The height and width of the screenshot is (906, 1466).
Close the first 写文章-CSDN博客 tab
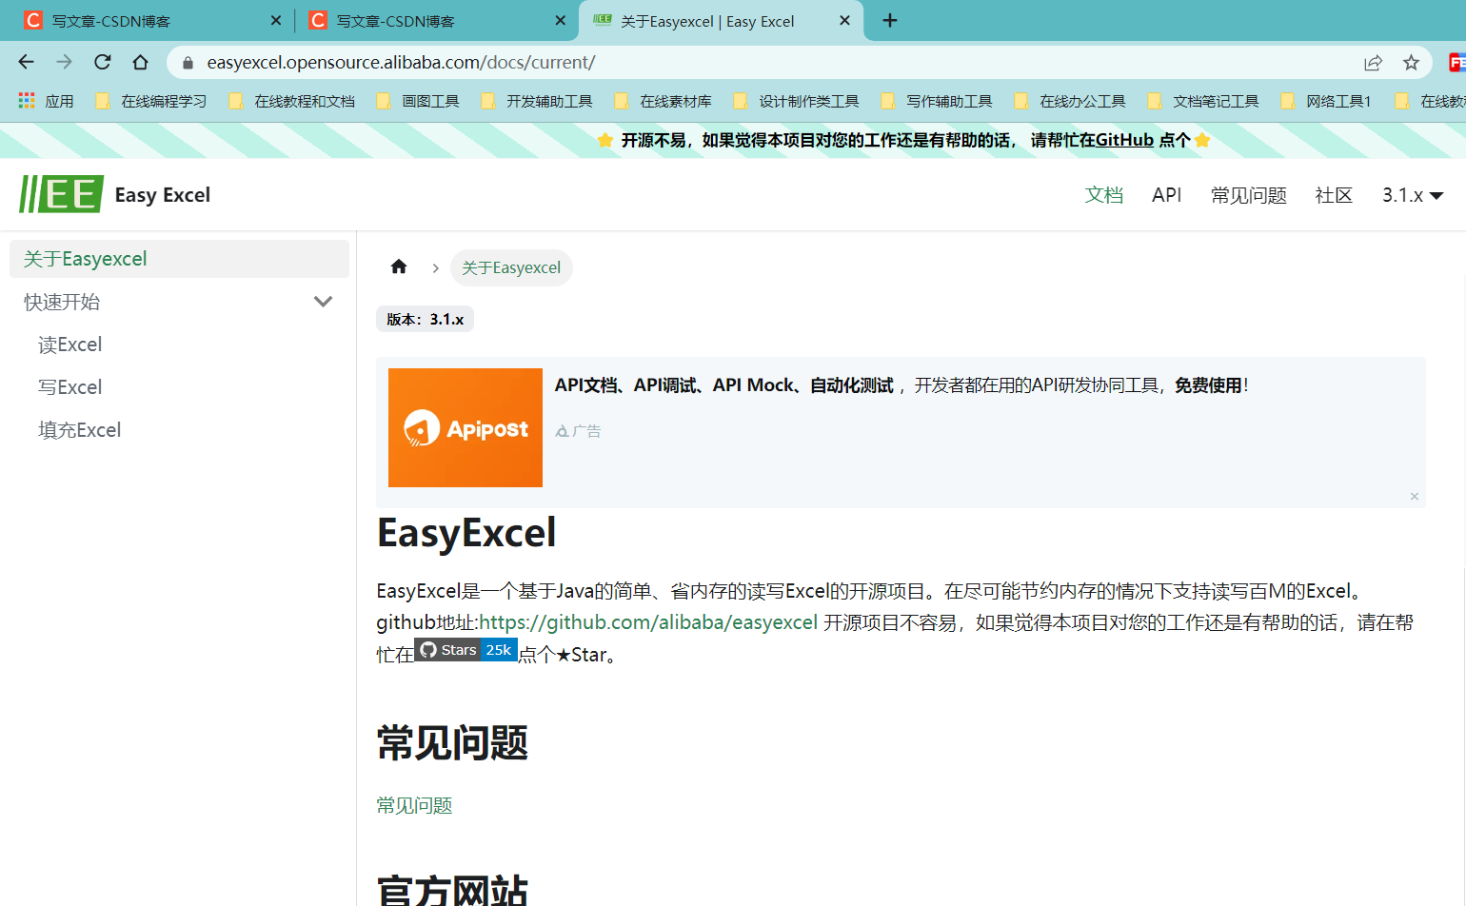click(276, 20)
